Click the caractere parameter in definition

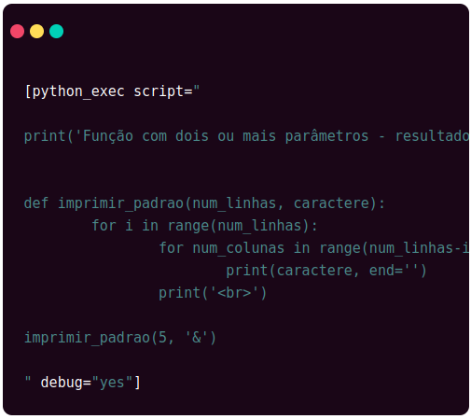(x=331, y=203)
